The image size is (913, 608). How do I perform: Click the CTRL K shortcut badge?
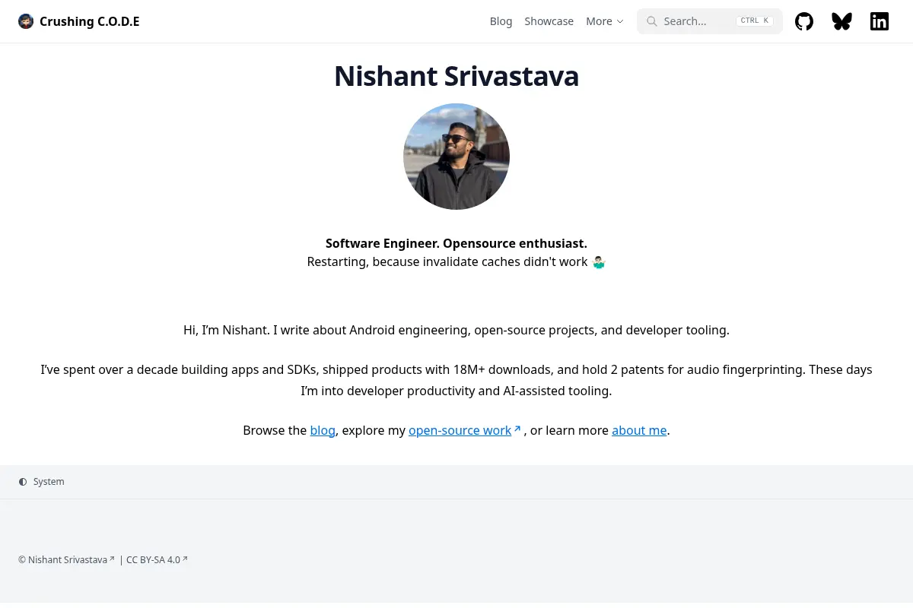coord(755,21)
